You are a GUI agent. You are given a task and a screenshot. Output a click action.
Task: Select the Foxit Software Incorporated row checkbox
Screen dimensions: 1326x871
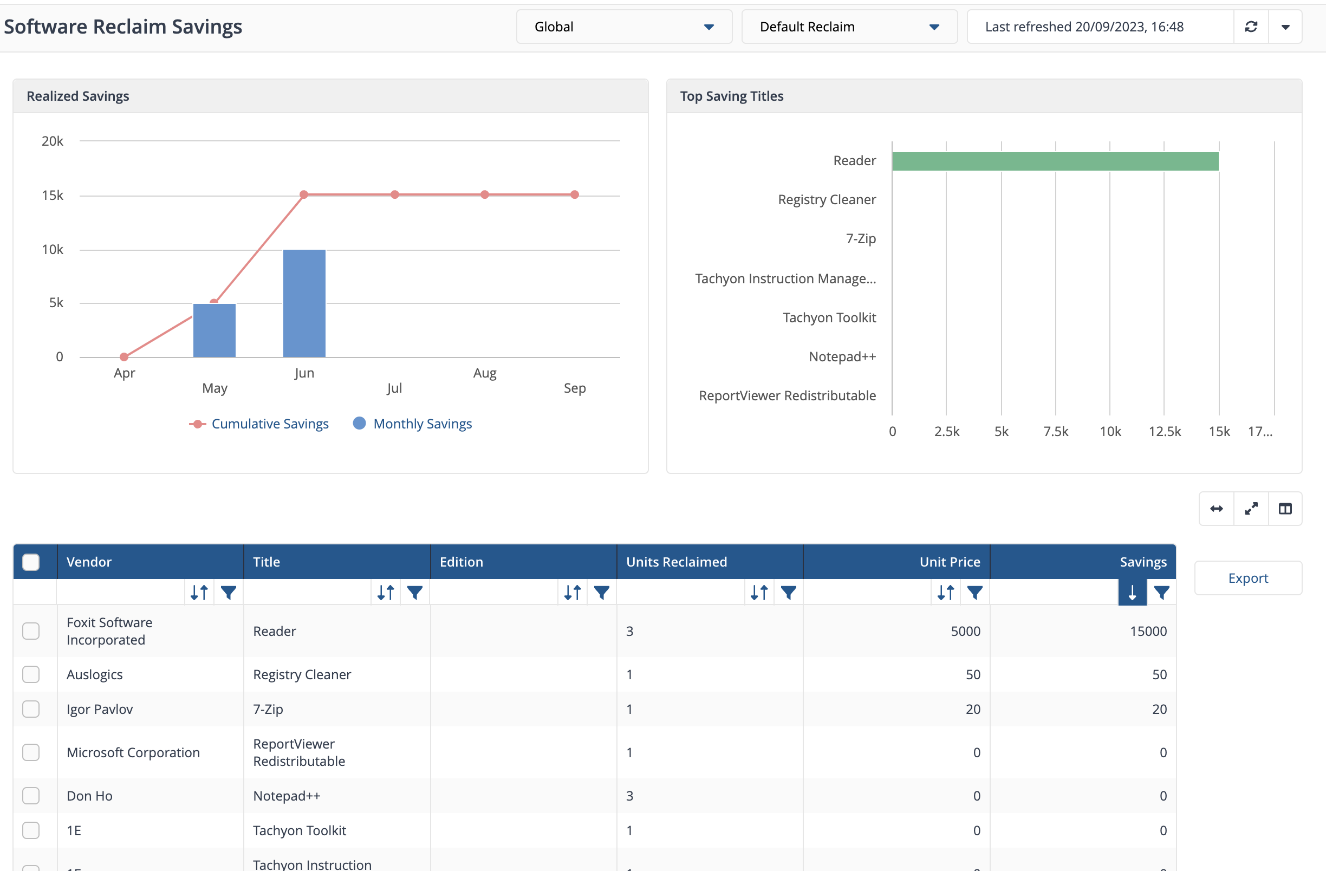click(31, 631)
